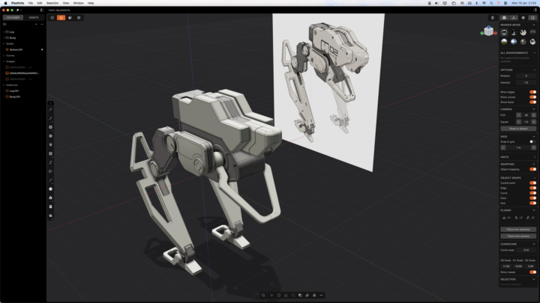540x303 pixels.
Task: Toggle Object snapping switch
Action: coord(532,169)
